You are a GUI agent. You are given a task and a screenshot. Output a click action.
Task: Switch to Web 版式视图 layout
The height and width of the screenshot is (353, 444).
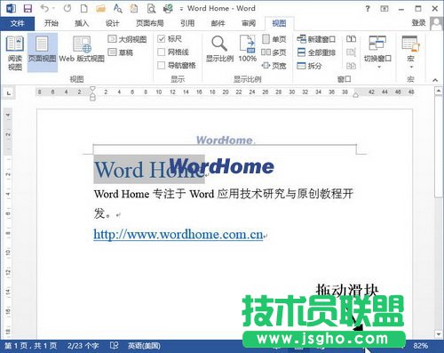click(x=82, y=50)
